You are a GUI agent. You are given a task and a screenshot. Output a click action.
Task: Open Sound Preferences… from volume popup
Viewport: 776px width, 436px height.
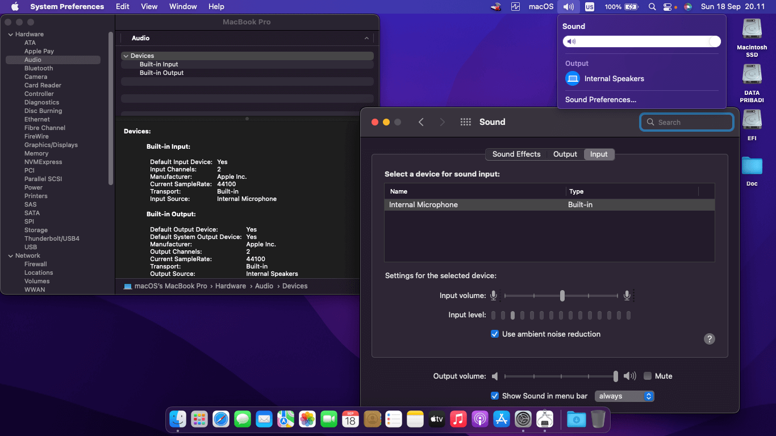600,99
